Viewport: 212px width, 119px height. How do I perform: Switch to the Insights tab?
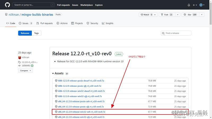[108, 23]
